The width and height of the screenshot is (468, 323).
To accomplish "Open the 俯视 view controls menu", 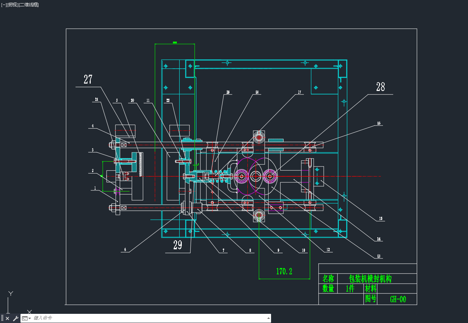I will coord(12,5).
